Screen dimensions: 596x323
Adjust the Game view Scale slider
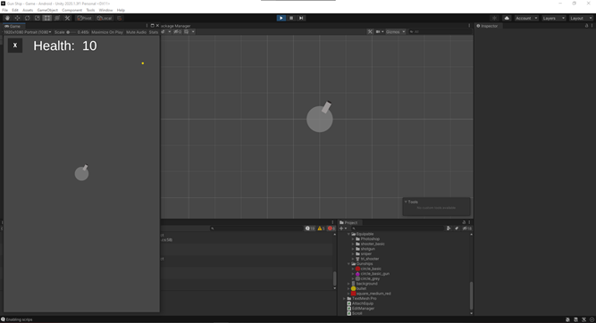72,32
